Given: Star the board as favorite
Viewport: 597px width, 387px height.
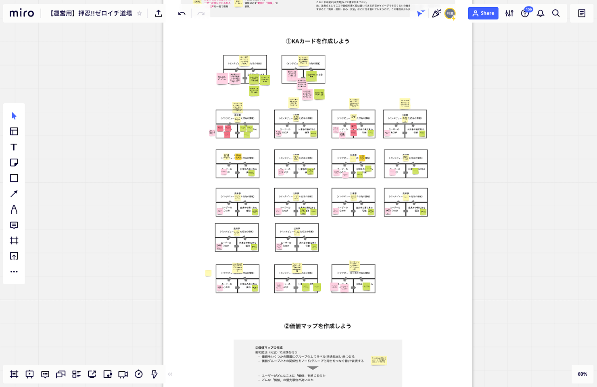Looking at the screenshot, I should (x=140, y=13).
